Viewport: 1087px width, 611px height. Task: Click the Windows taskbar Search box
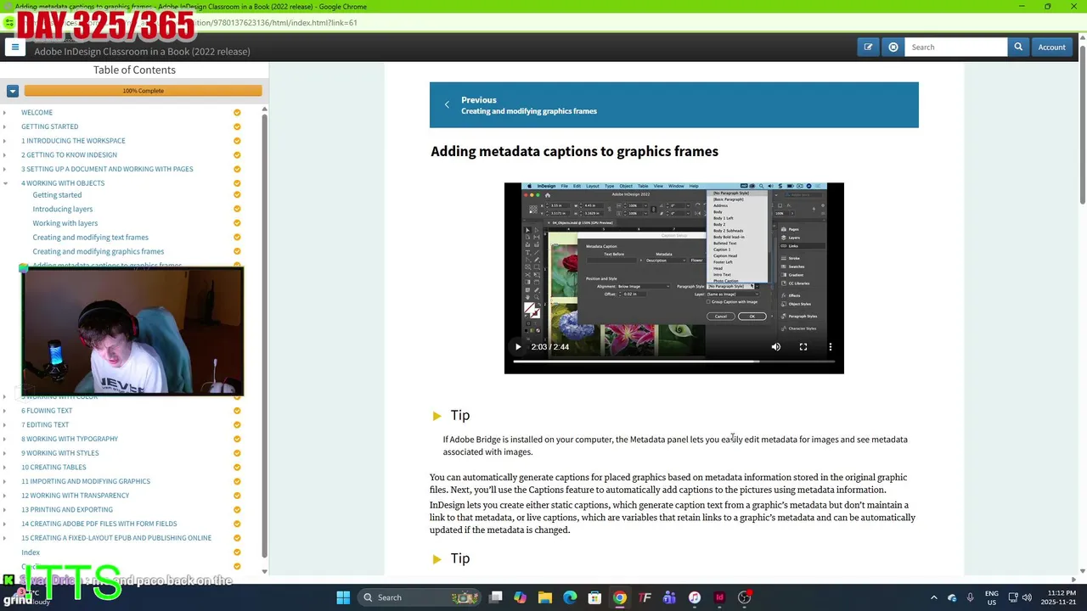(418, 597)
